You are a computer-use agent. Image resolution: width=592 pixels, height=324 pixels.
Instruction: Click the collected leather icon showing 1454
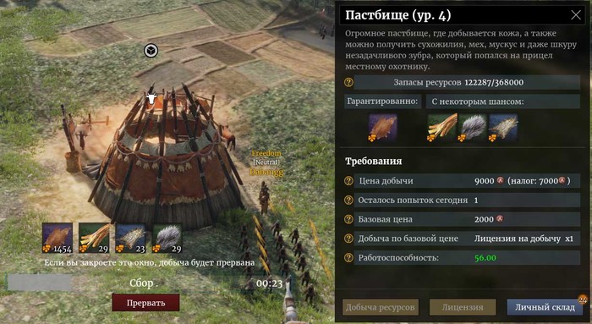tap(58, 238)
